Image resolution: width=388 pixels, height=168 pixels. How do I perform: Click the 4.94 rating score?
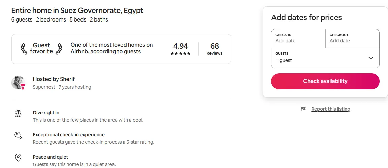[181, 46]
